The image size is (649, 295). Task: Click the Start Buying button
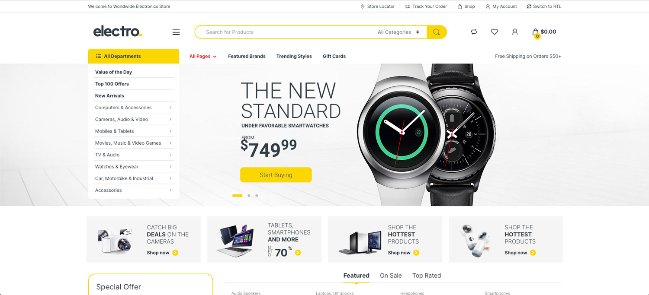tap(276, 175)
